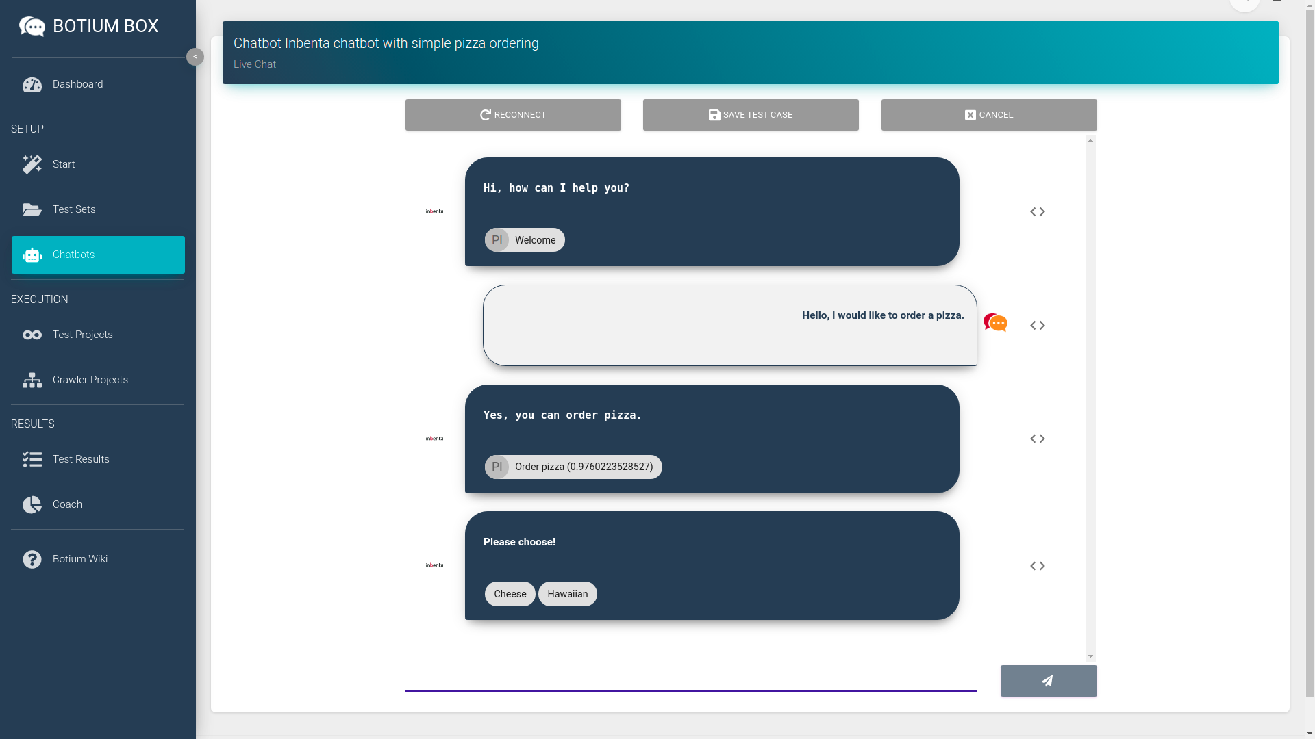
Task: Click the chat scrollbar up arrow
Action: [x=1090, y=140]
